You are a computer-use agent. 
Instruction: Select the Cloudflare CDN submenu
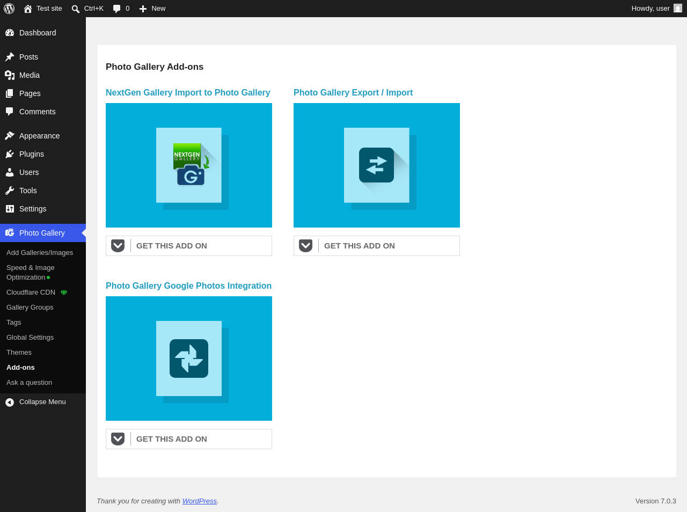43,292
